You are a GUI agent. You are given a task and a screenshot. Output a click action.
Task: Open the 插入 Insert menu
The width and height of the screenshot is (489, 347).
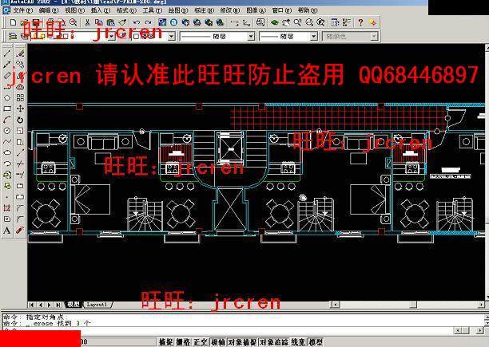coord(101,10)
